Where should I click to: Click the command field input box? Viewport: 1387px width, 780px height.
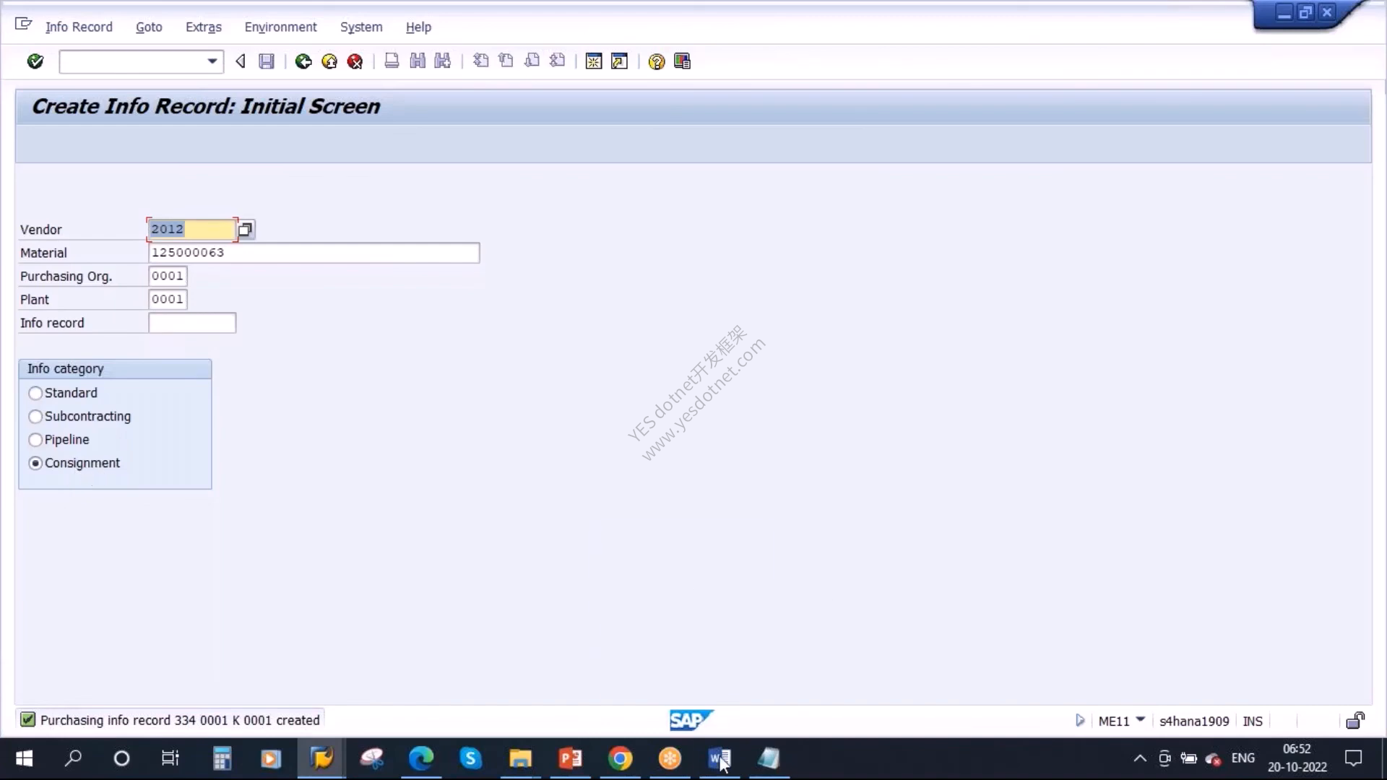(x=133, y=61)
